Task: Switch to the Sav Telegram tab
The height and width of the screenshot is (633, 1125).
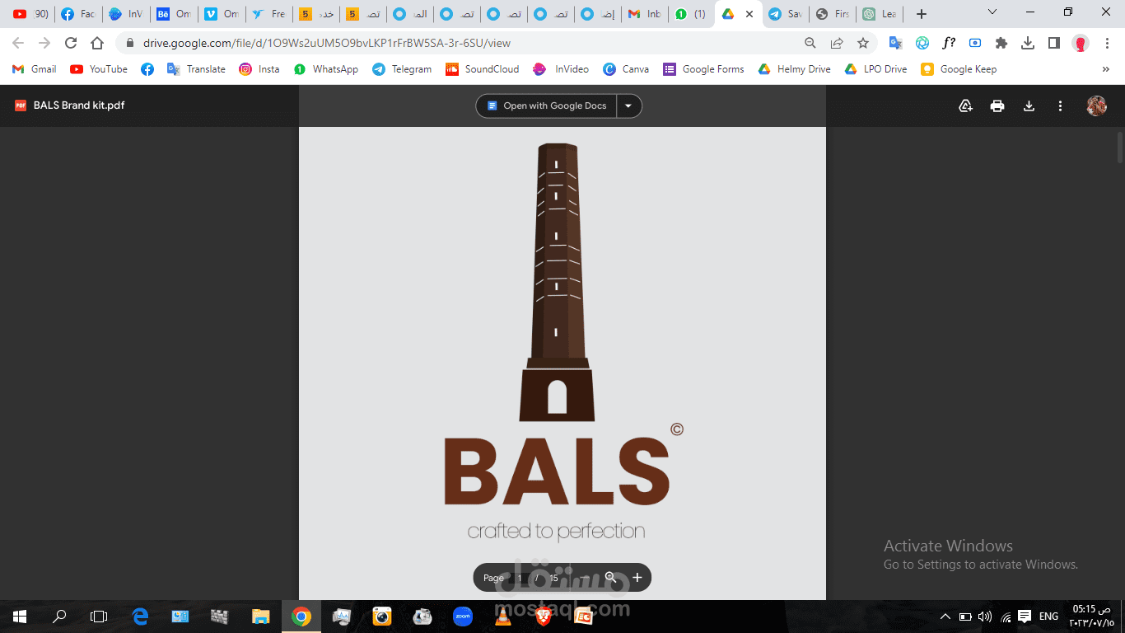Action: [x=785, y=14]
